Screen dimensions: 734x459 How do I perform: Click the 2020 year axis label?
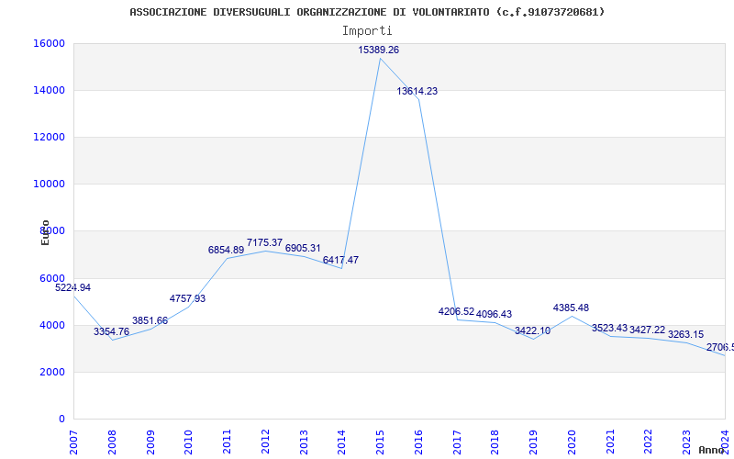(572, 442)
